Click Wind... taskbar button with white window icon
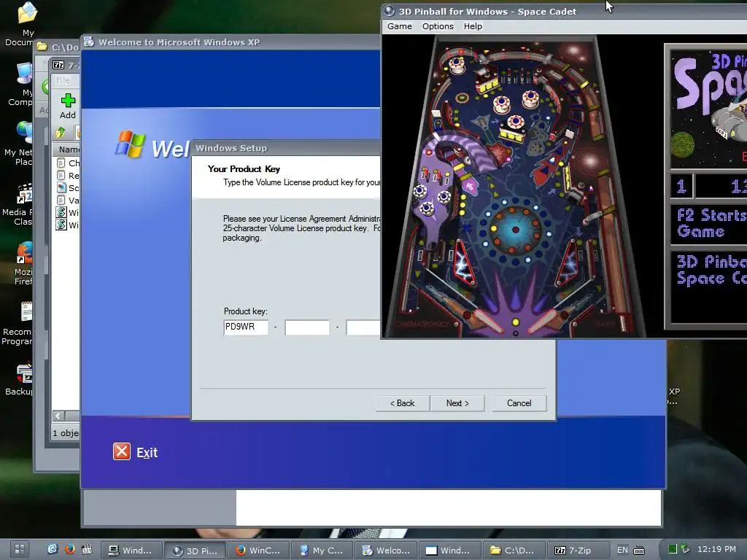The height and width of the screenshot is (560, 747). (x=449, y=550)
